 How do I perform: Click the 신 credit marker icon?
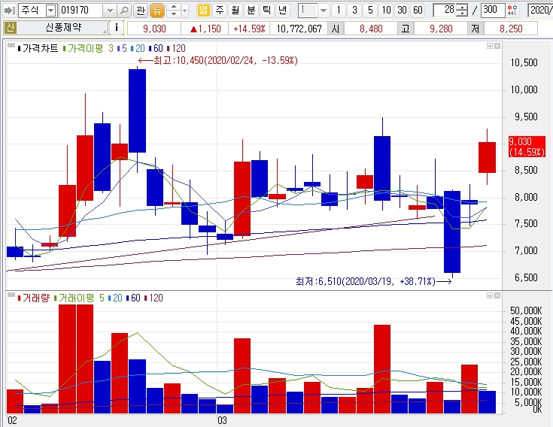click(x=10, y=28)
